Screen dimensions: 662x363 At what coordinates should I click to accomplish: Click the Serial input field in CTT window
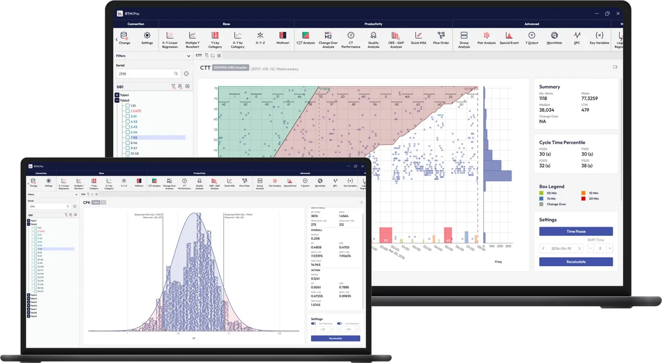tap(148, 74)
